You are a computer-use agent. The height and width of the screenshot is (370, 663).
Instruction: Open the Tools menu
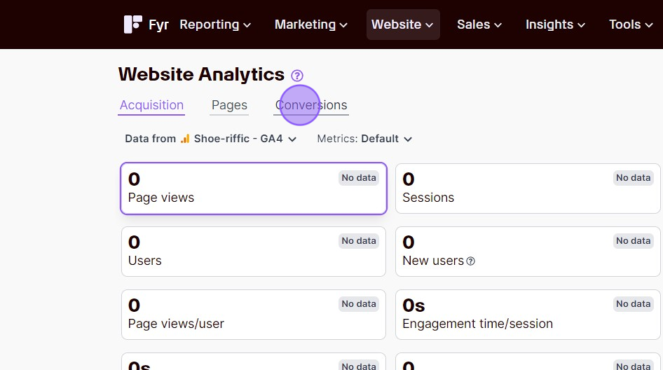631,25
